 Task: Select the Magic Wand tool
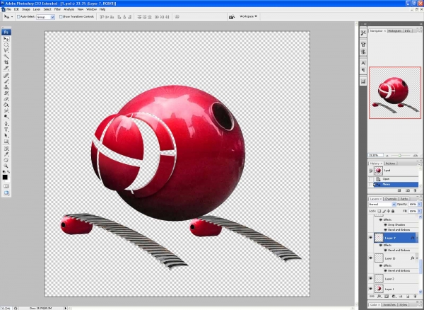tap(6, 57)
